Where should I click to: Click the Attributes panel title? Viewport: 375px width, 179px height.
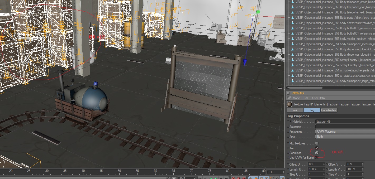(298, 93)
